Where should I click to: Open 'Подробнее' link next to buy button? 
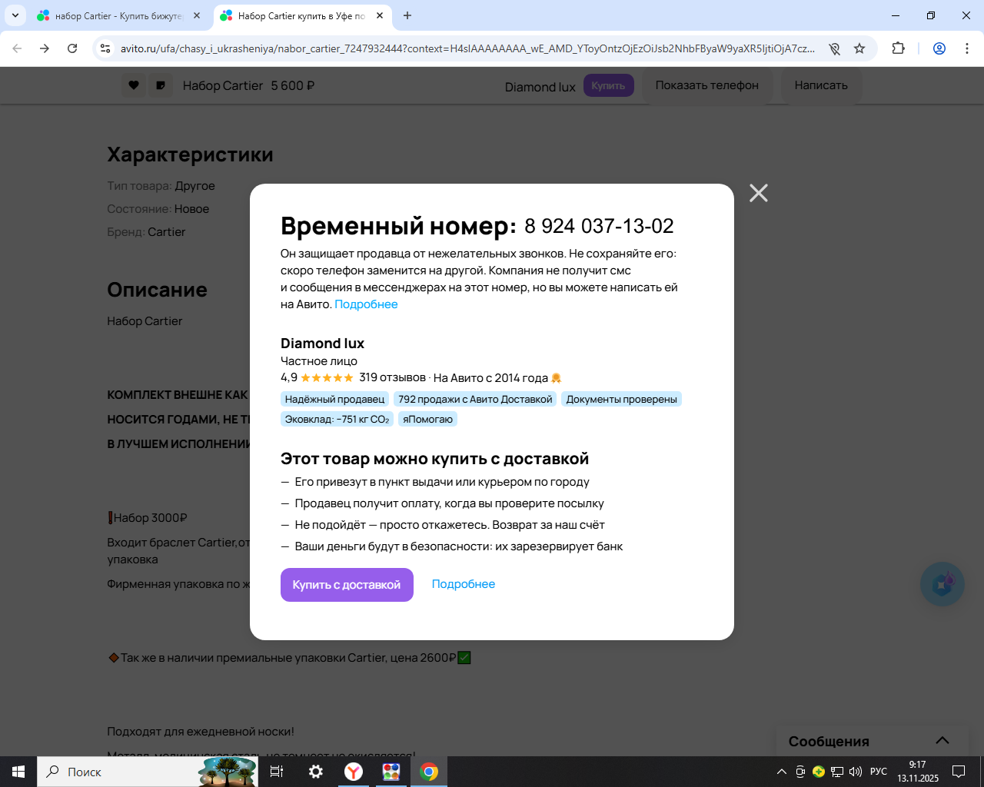point(464,584)
